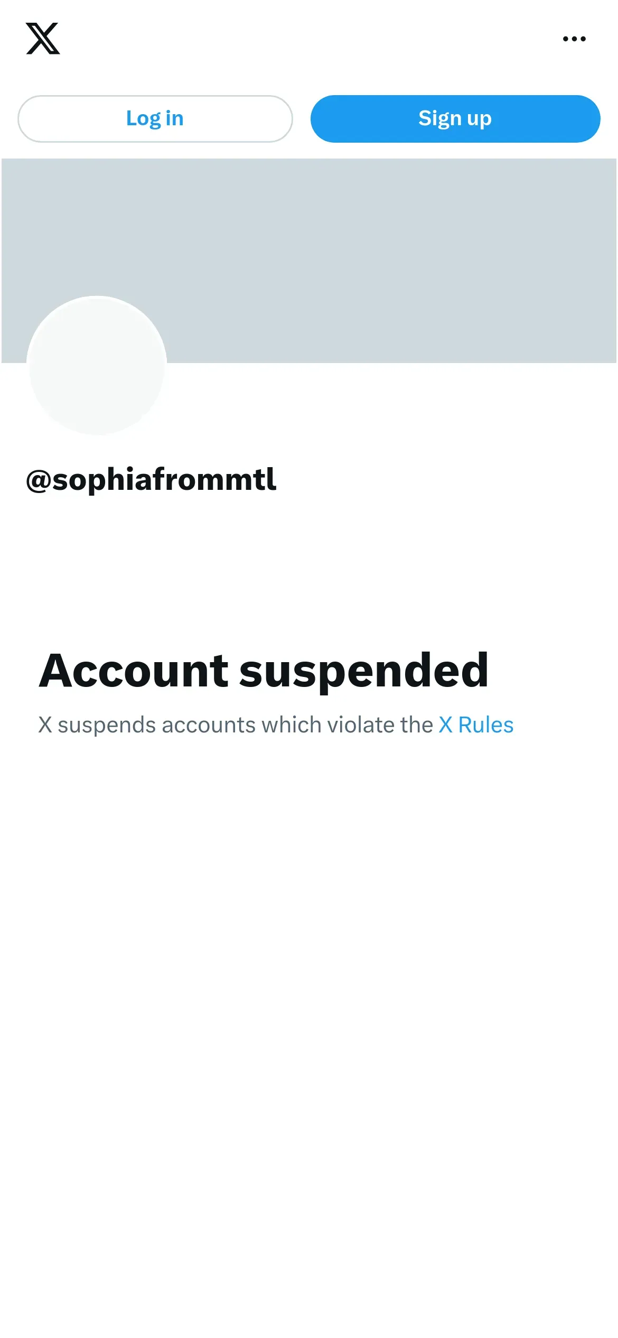The width and height of the screenshot is (618, 1338).
Task: Expand the ellipsis overflow menu at top
Action: [574, 39]
